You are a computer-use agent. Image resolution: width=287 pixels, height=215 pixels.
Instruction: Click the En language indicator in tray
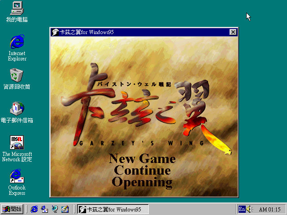[x=242, y=209]
